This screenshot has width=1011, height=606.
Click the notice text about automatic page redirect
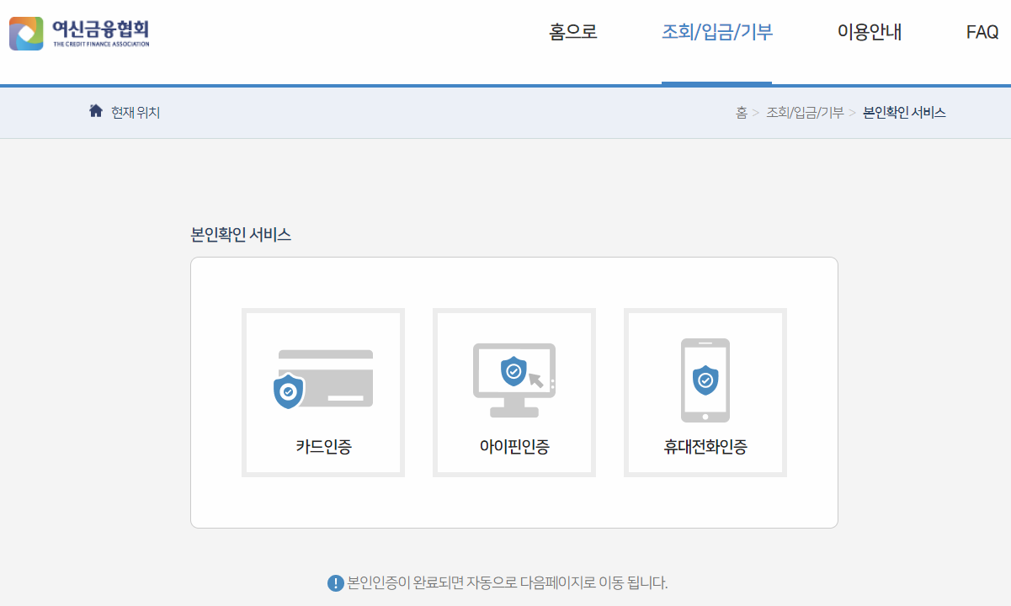pyautogui.click(x=505, y=582)
